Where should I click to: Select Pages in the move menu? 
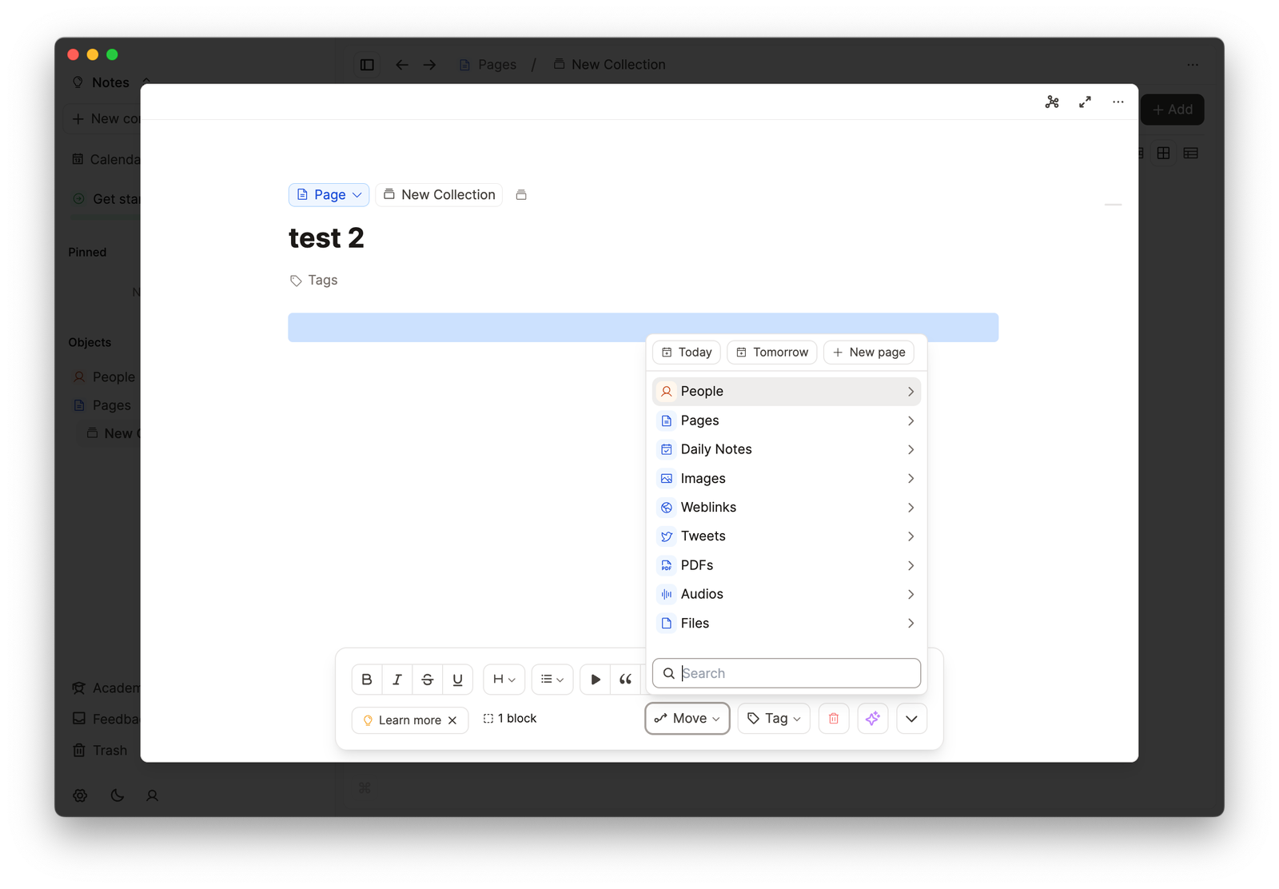[787, 421]
